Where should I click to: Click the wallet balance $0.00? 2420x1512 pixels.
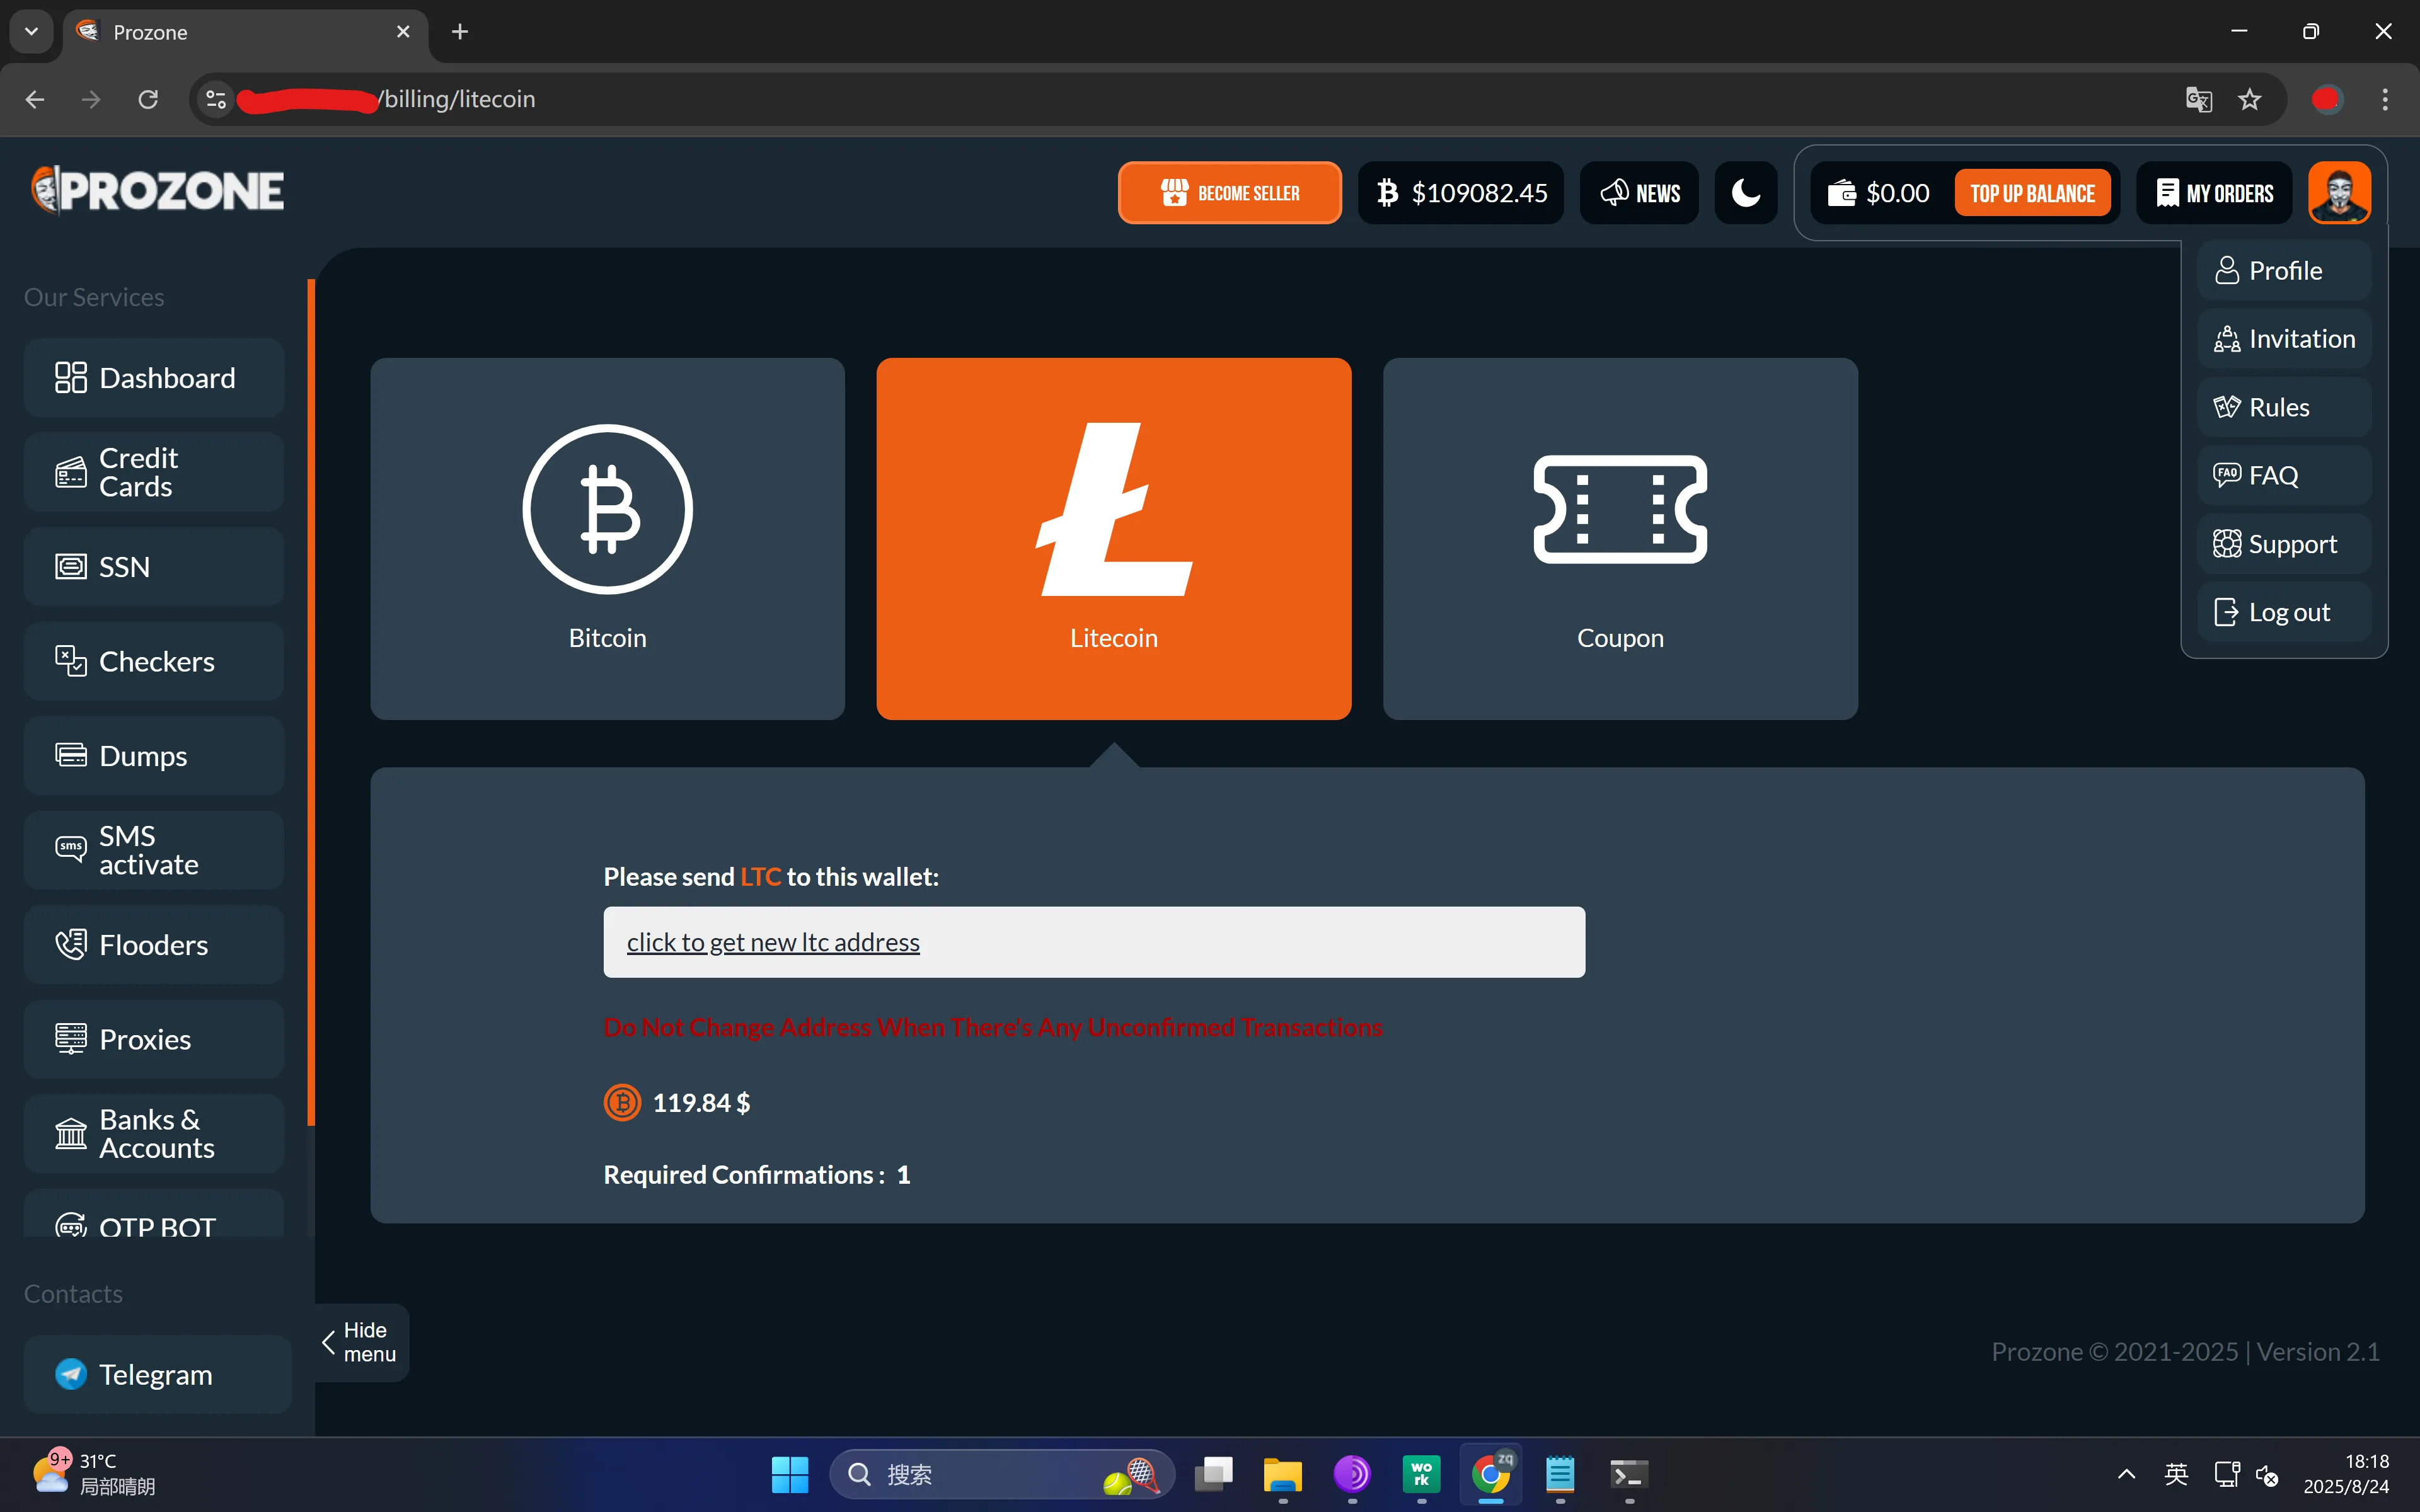[1879, 193]
